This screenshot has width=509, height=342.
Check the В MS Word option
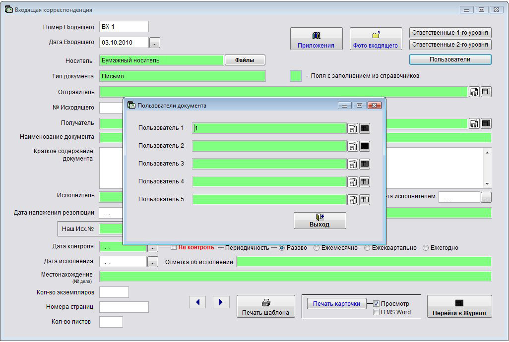(x=377, y=312)
